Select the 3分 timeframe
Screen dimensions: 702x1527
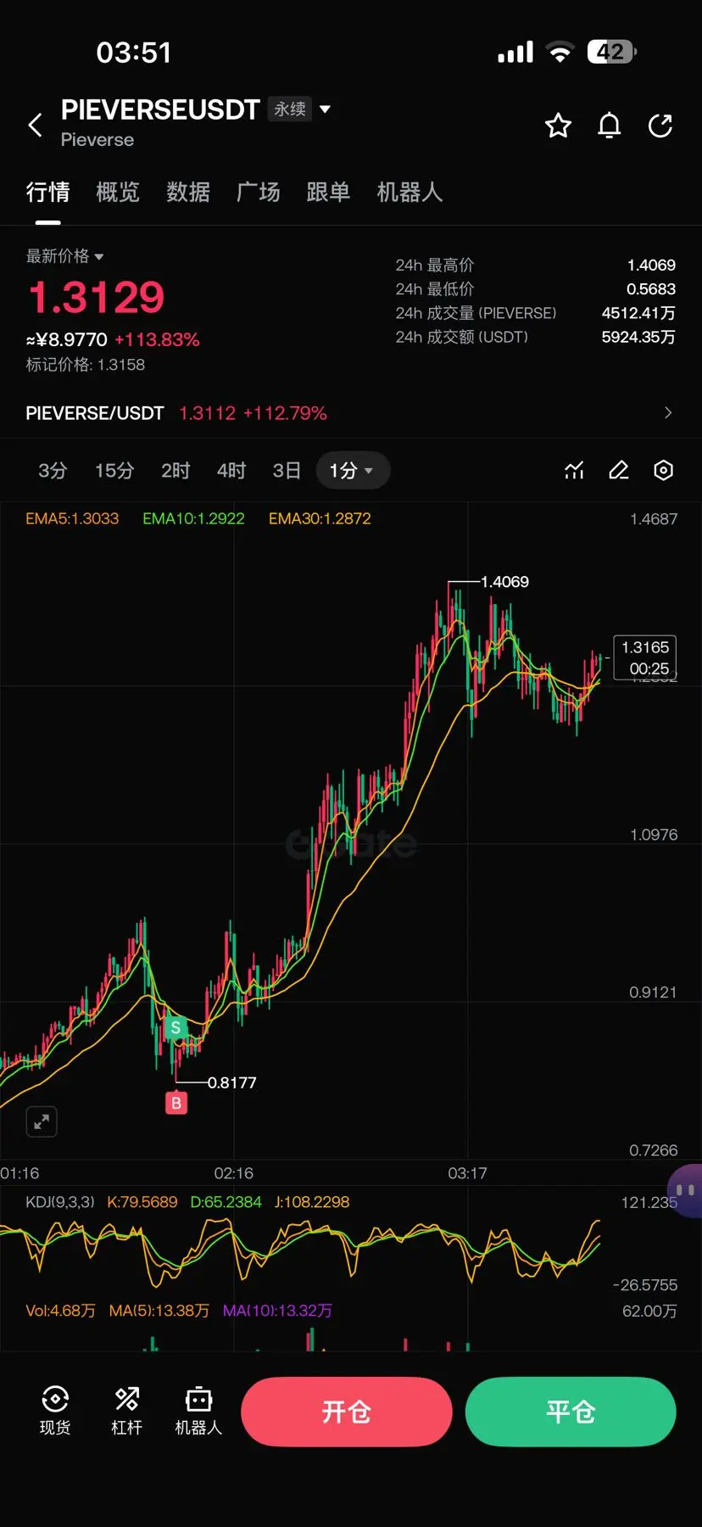tap(53, 470)
